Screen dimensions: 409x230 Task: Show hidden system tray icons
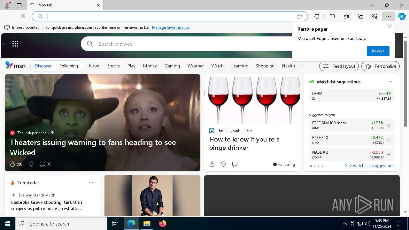click(344, 224)
